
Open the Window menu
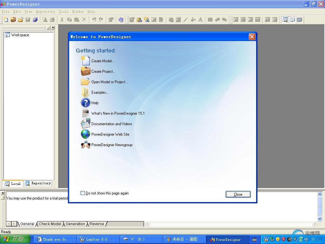tap(78, 12)
